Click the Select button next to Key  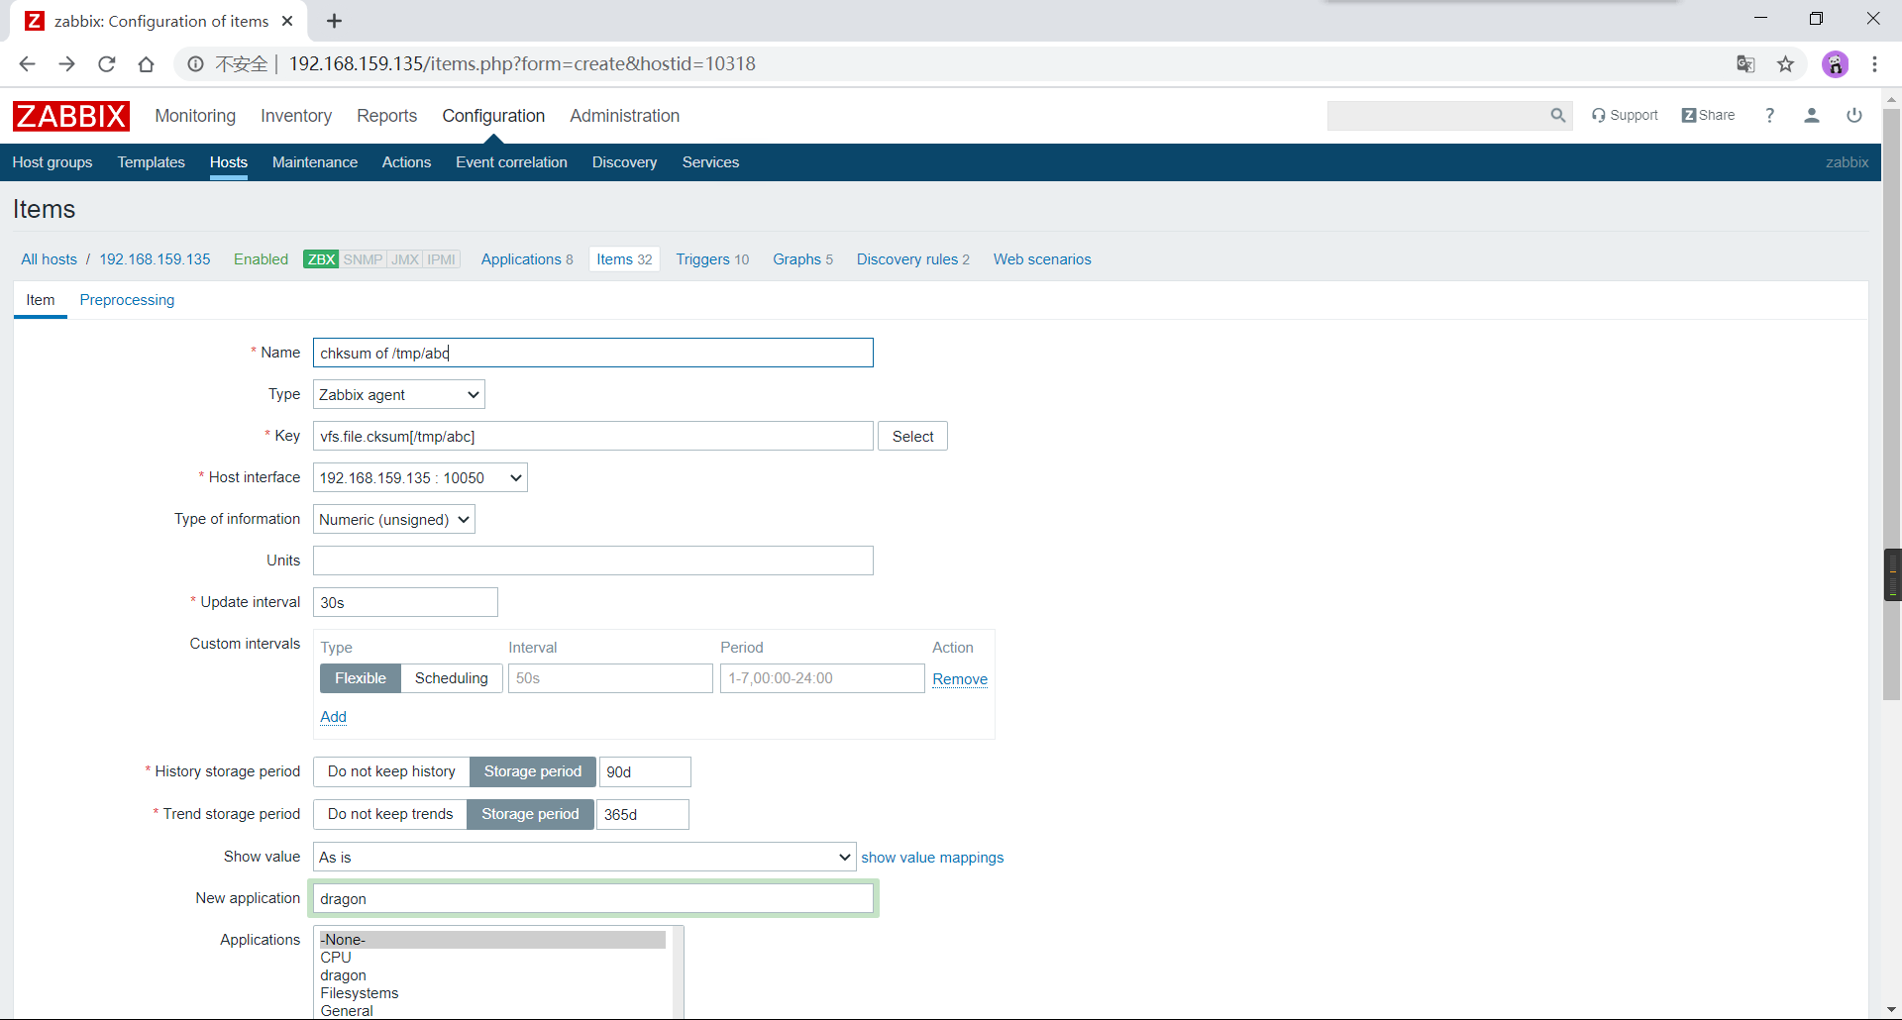tap(912, 437)
